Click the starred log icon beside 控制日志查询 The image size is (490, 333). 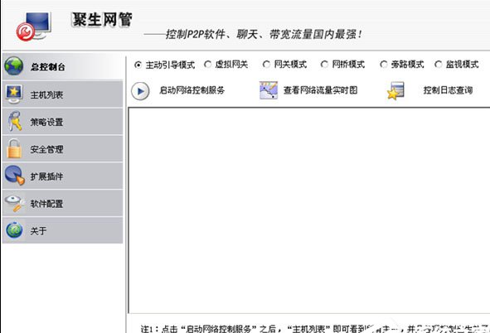click(x=396, y=91)
